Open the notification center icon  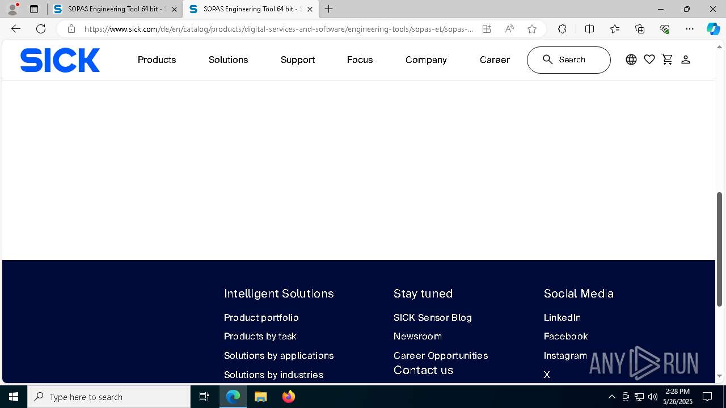pyautogui.click(x=707, y=397)
